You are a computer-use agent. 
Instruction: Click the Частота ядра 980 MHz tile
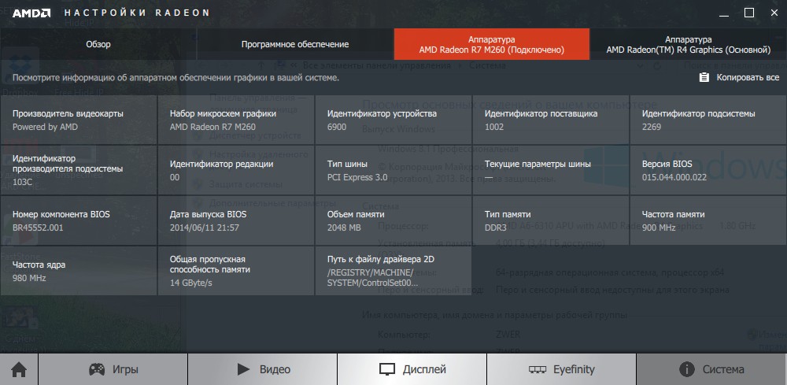coord(78,270)
